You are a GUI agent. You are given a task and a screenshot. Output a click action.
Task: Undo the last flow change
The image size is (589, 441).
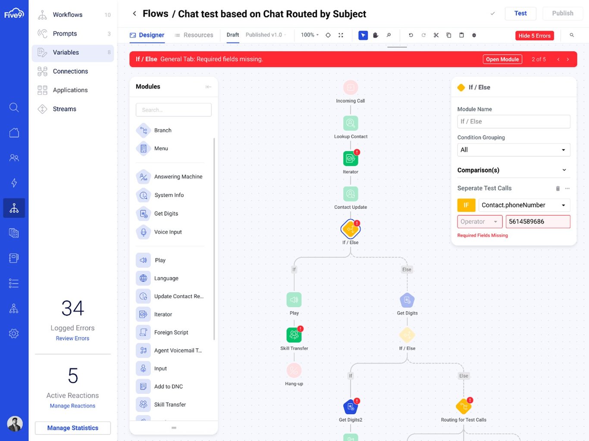click(x=410, y=35)
